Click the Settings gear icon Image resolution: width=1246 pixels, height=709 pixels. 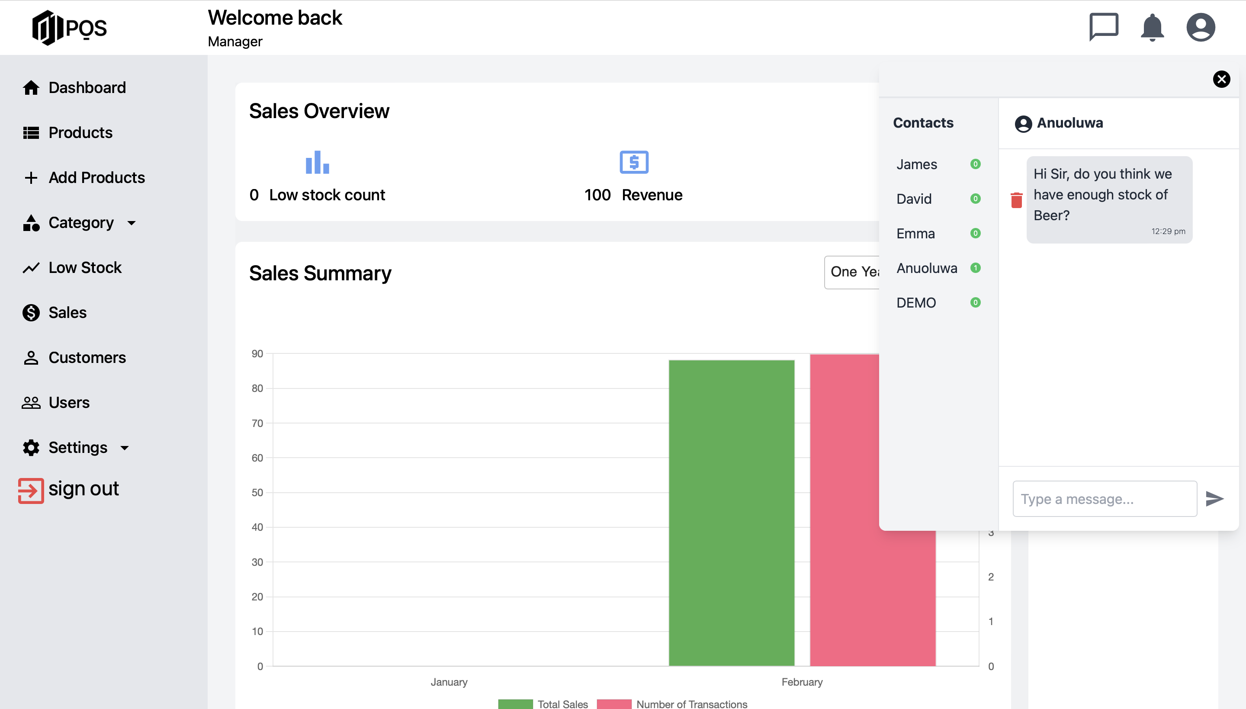[x=31, y=448]
